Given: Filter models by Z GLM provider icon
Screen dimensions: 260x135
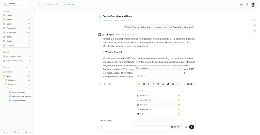Looking at the screenshot, I should tap(168, 84).
